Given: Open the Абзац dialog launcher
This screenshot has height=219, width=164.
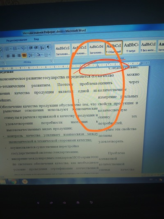Looking at the screenshot, I should click(51, 61).
